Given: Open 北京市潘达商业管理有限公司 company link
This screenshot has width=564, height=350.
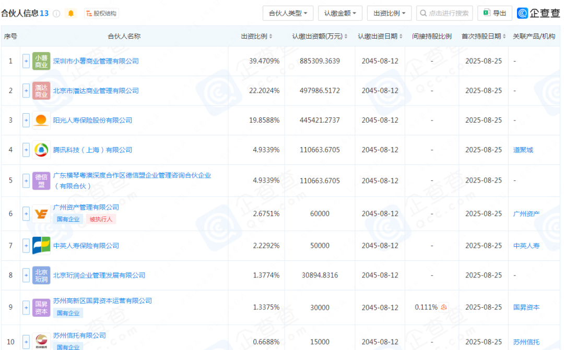Looking at the screenshot, I should click(96, 91).
